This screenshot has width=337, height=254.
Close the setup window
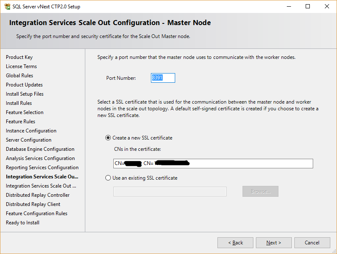tap(327, 6)
